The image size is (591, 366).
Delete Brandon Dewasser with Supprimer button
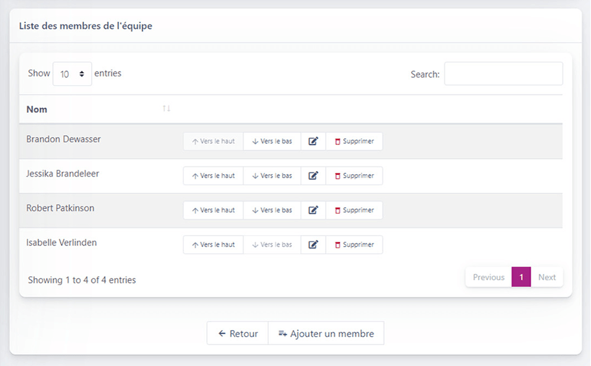[354, 141]
